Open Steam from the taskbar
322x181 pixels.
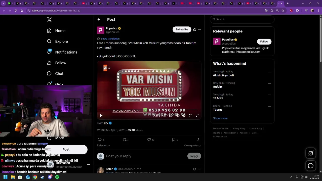[x=42, y=177]
